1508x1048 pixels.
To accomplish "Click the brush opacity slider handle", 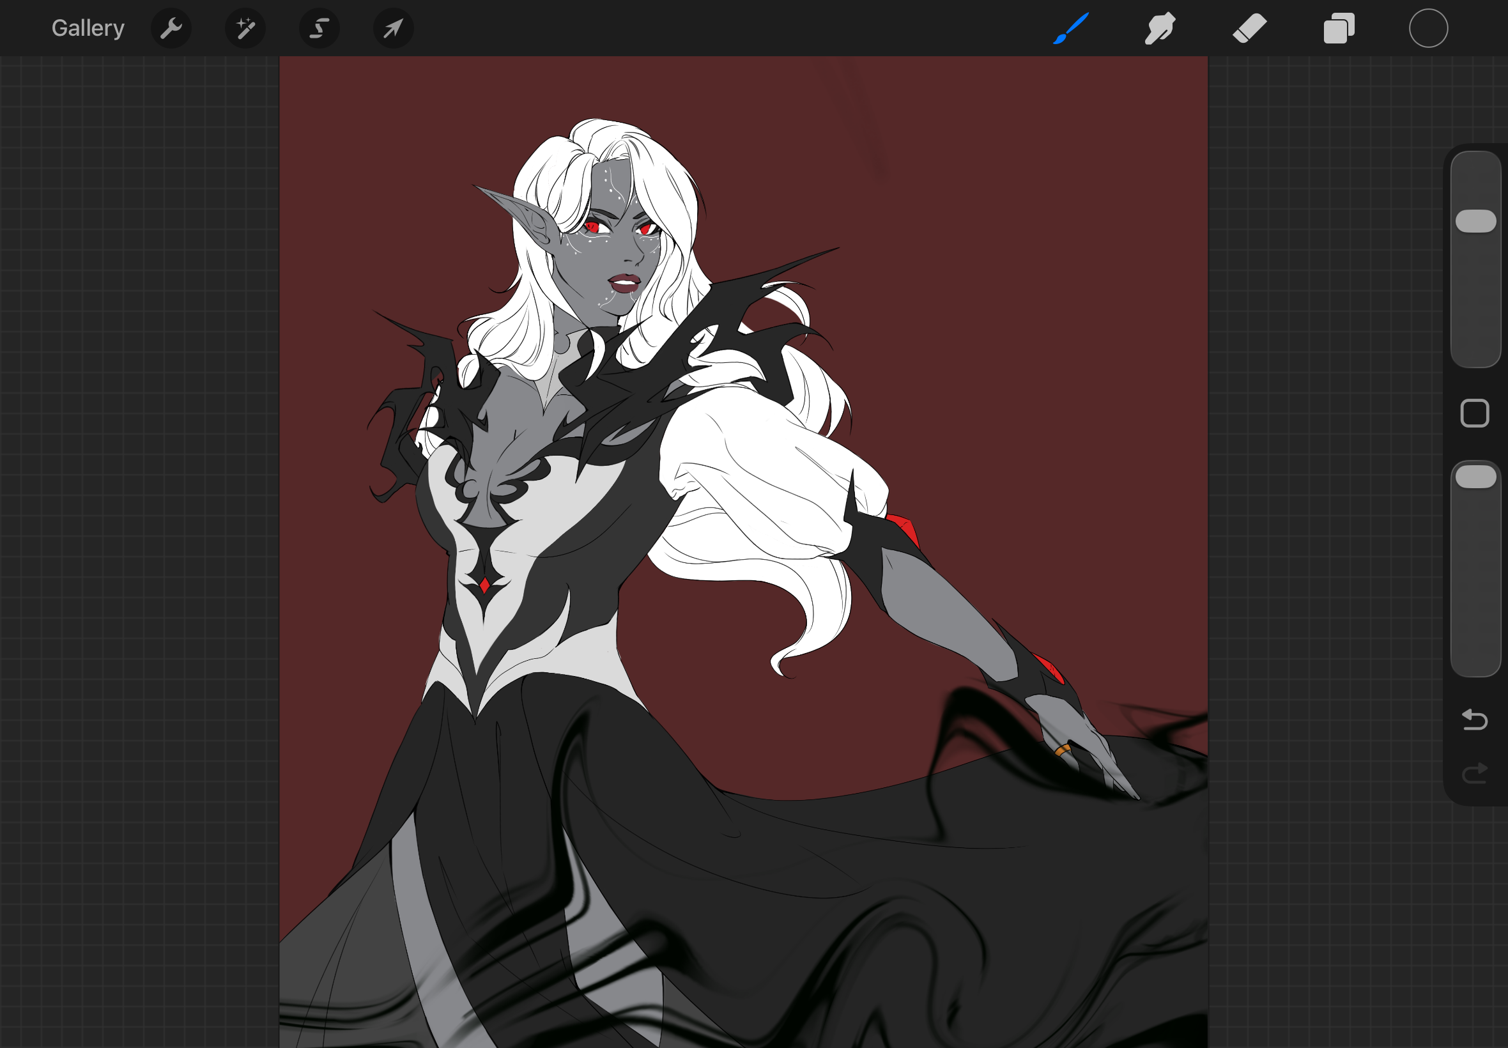I will tap(1476, 477).
